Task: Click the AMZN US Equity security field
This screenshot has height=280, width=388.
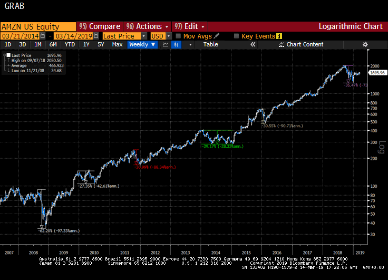Action: 38,27
